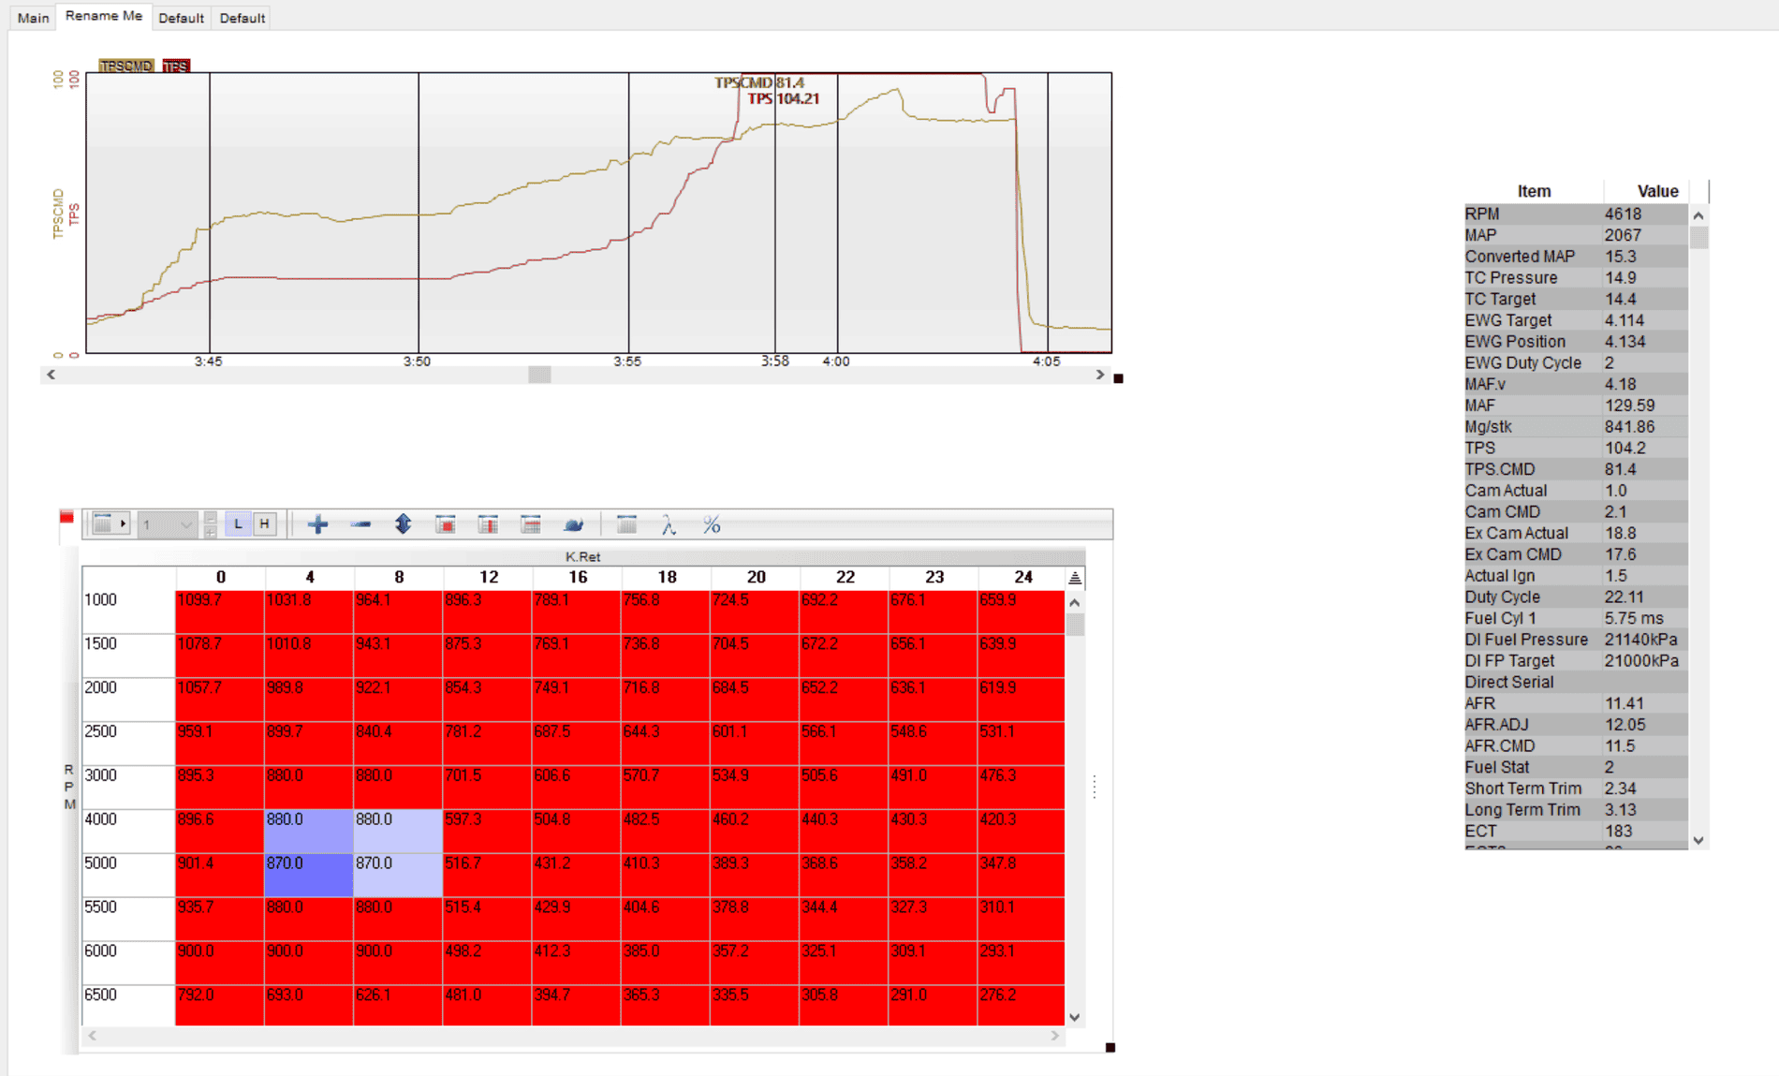Select the AFR.CMD row
Screen dimensions: 1779x1076
[1577, 746]
